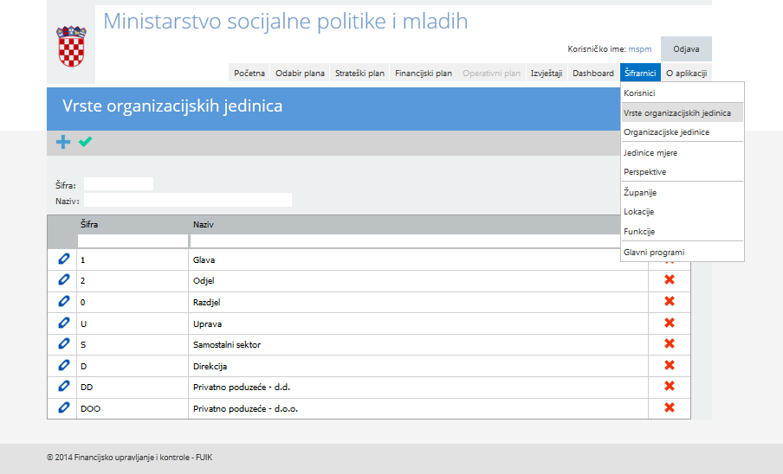Select Jedinice mjere menu entry
The height and width of the screenshot is (474, 783).
coord(683,152)
